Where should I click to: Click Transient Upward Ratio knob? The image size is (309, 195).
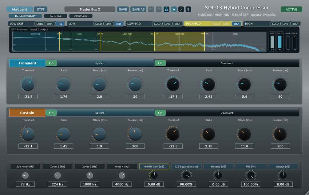[64, 84]
